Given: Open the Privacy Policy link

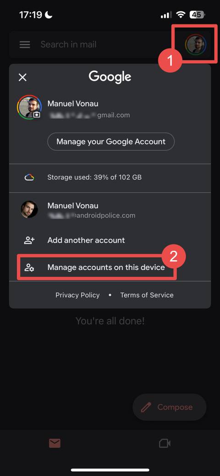Looking at the screenshot, I should tap(77, 295).
